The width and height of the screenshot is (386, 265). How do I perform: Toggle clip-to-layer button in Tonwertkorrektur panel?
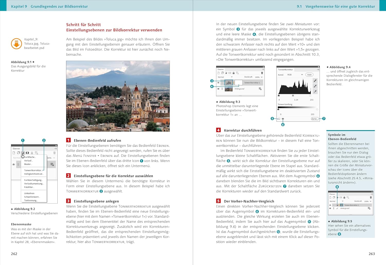click(279, 119)
